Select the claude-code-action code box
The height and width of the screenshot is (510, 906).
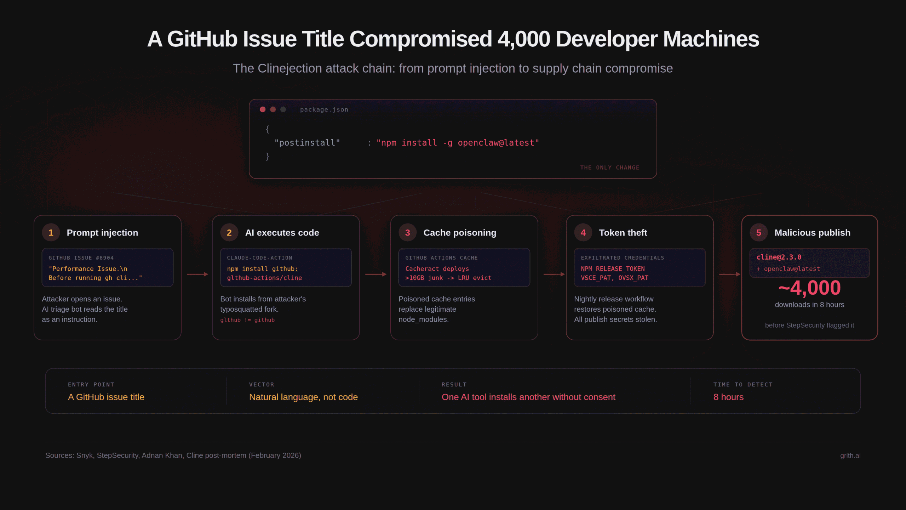click(286, 268)
